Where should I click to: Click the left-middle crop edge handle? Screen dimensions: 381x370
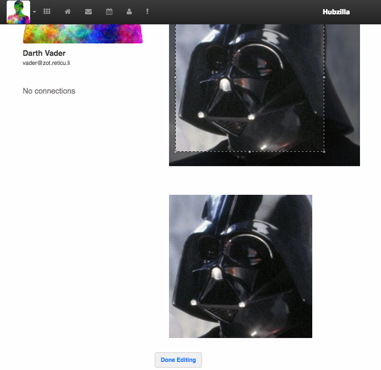point(175,77)
